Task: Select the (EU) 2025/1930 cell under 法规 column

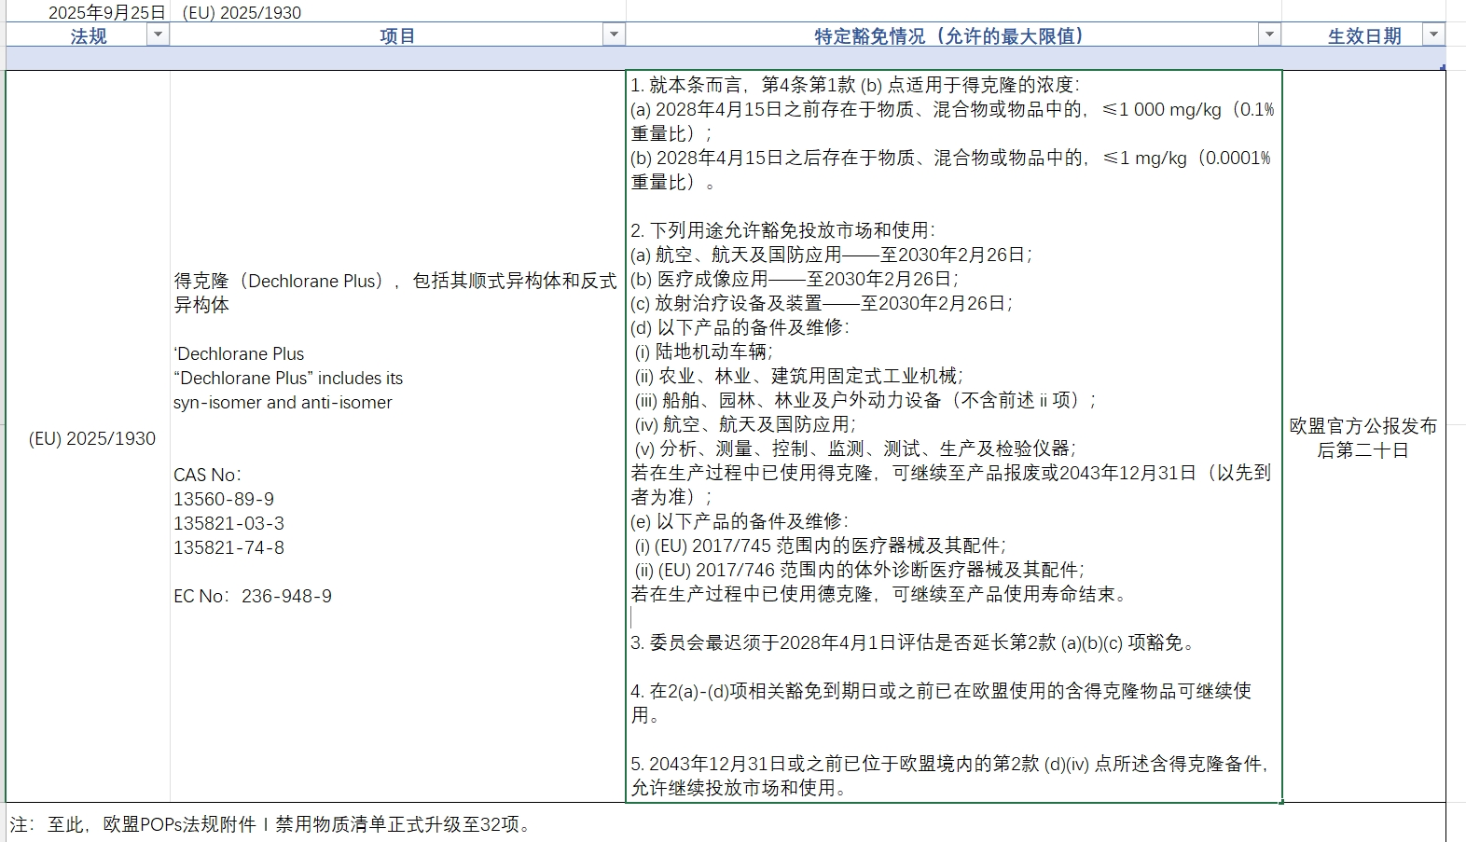Action: (x=91, y=438)
